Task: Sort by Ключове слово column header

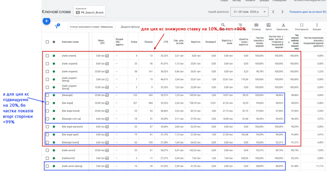Action: 70,42
